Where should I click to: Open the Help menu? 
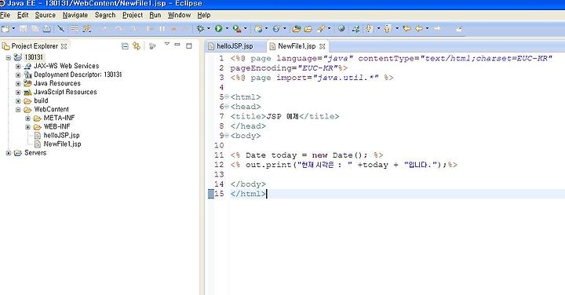(204, 15)
